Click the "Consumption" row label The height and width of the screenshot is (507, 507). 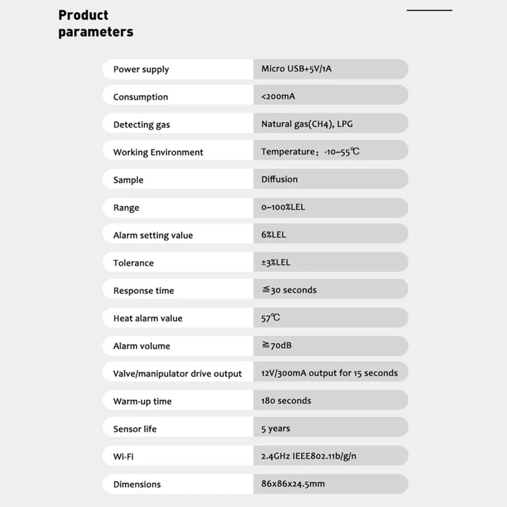[141, 97]
